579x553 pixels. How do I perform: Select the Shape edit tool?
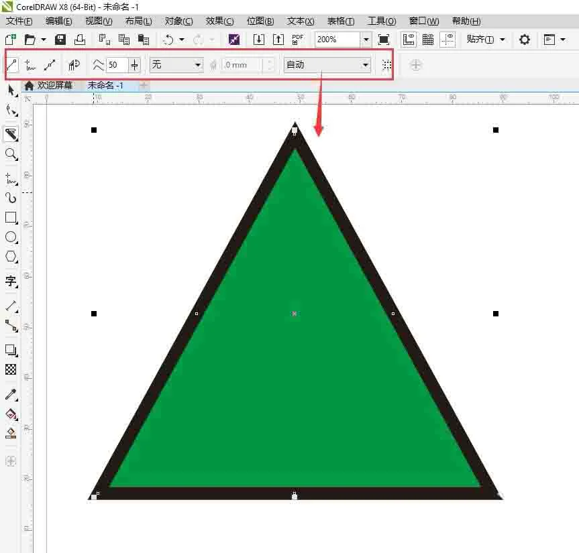pyautogui.click(x=11, y=111)
